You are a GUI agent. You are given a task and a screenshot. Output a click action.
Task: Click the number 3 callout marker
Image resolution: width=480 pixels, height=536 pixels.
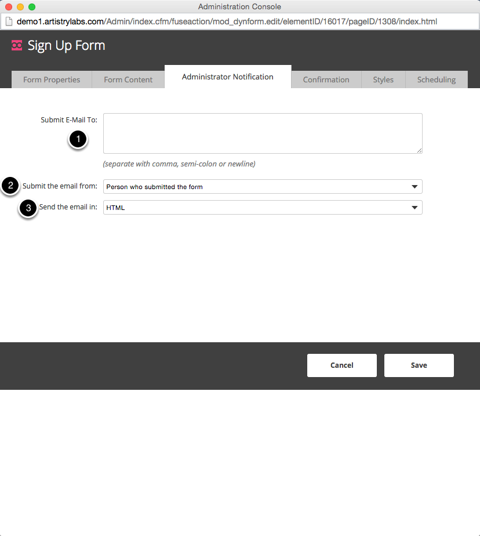(x=28, y=208)
